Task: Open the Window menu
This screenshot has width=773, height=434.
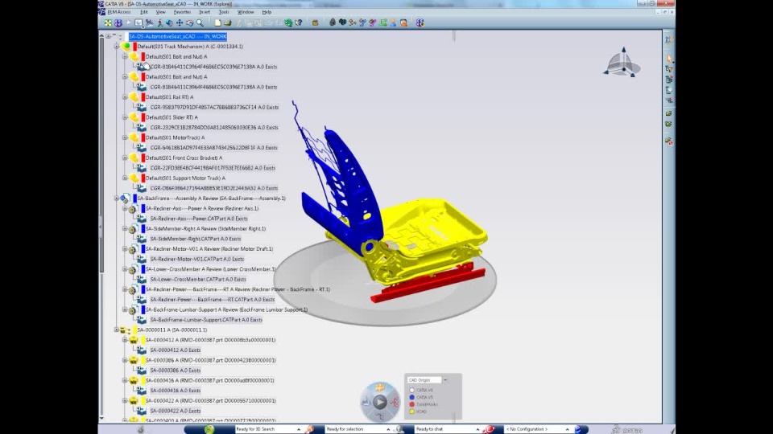Action: tap(246, 12)
